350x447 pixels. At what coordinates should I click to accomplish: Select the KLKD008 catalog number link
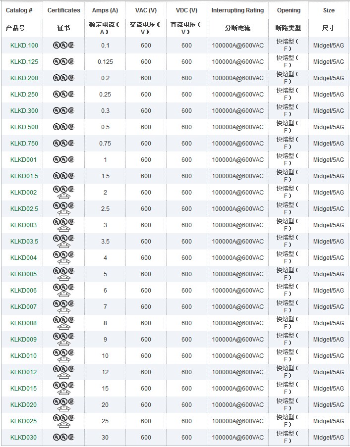23,323
